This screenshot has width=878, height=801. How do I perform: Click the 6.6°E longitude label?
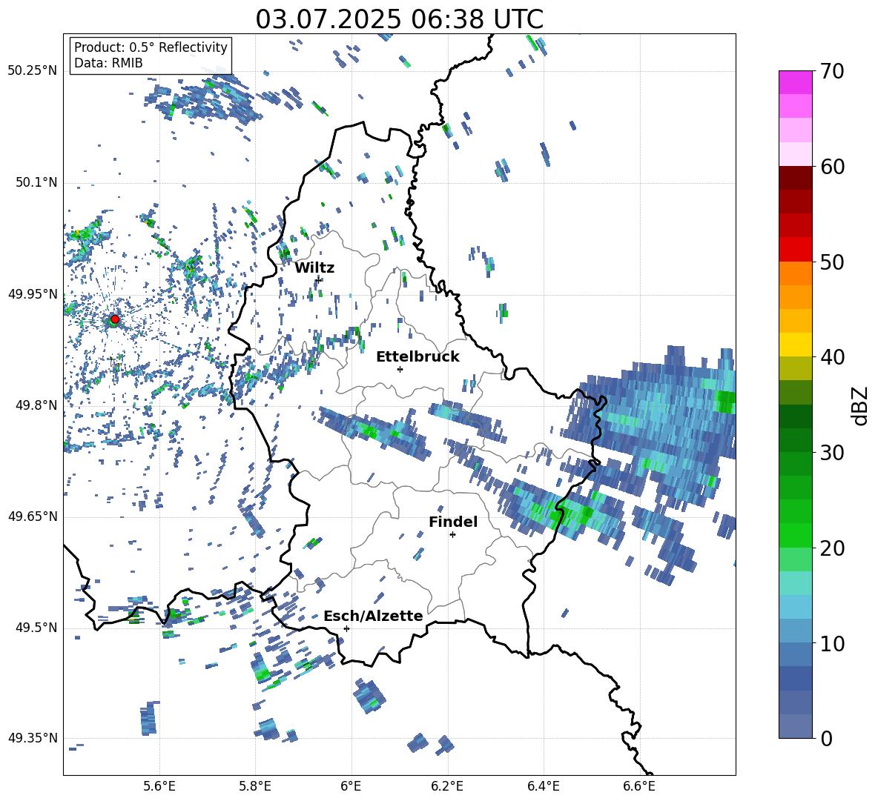(639, 786)
